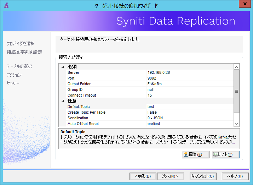Edit the Group ID value null
This screenshot has width=253, height=185.
(190, 89)
